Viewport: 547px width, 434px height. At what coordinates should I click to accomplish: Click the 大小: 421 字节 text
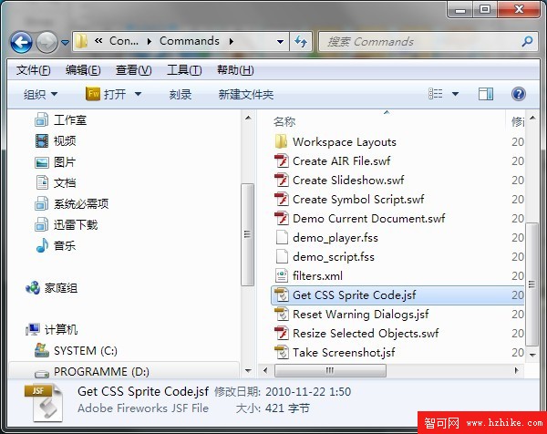(x=273, y=408)
